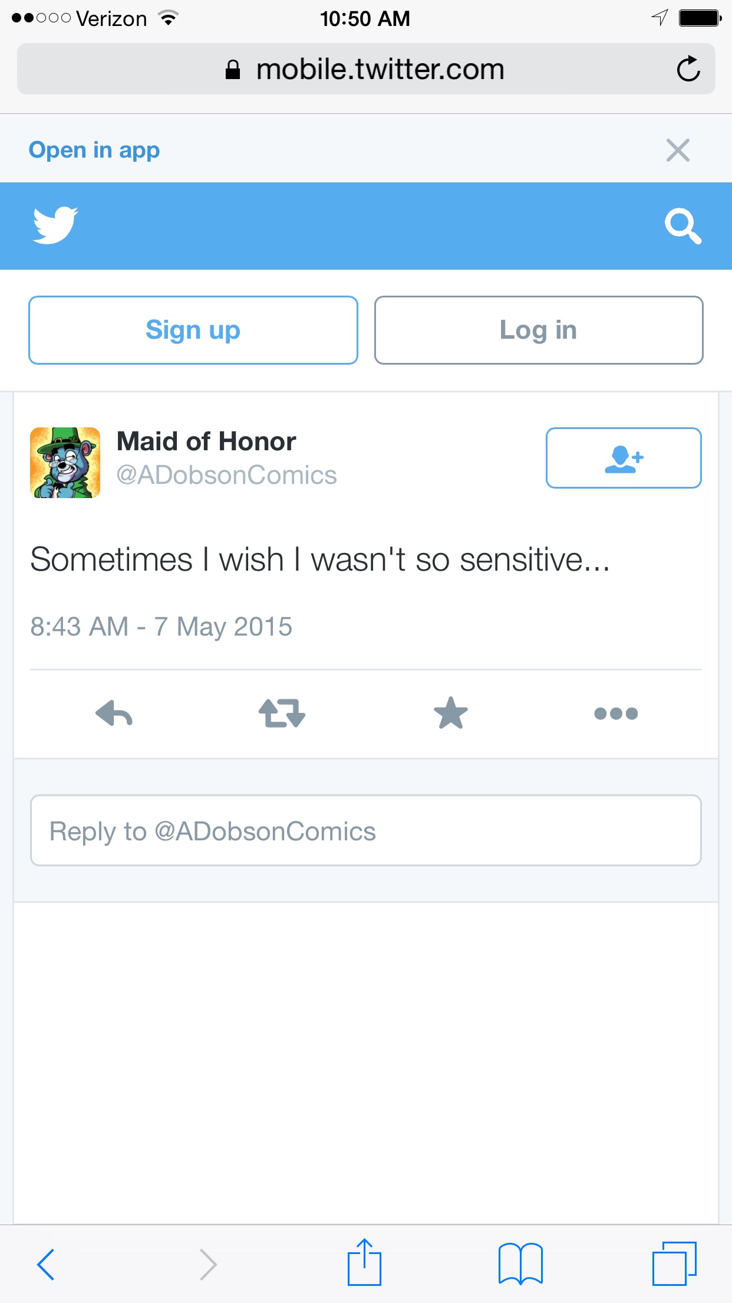This screenshot has width=732, height=1303.
Task: Open Safari share sheet icon
Action: (x=364, y=1262)
